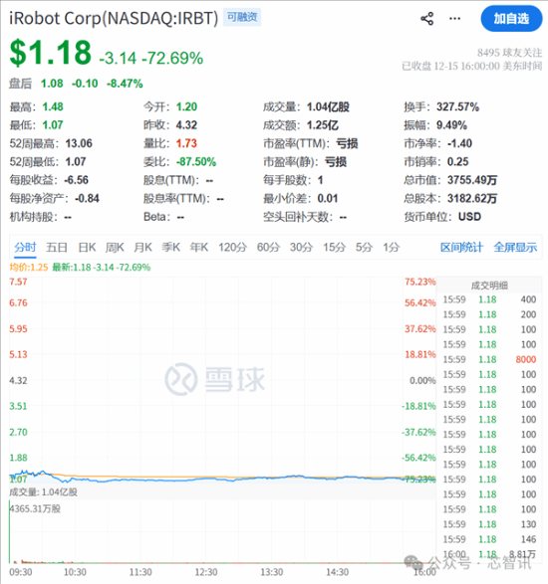This screenshot has height=584, width=548.
Task: Click the share icon
Action: (x=426, y=19)
